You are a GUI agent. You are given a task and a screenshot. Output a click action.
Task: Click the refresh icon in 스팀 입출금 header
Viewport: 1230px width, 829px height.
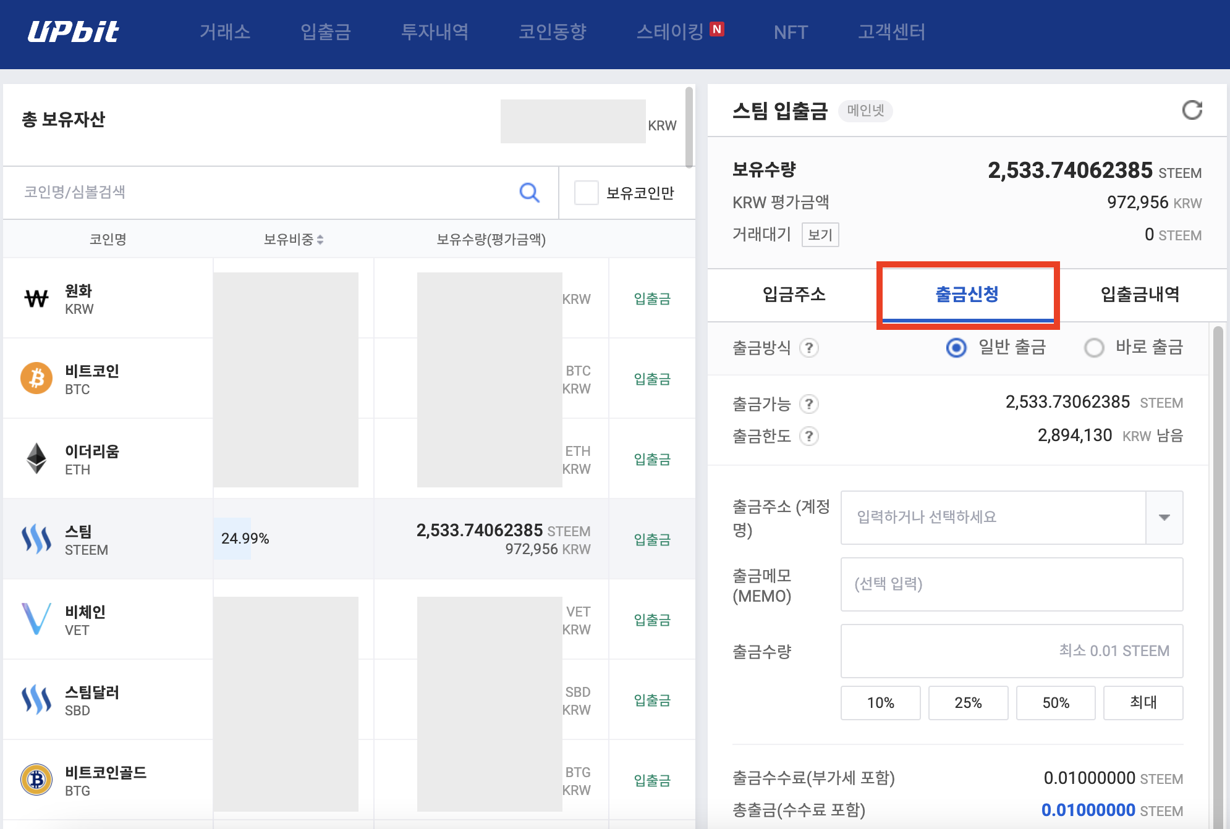[1192, 111]
